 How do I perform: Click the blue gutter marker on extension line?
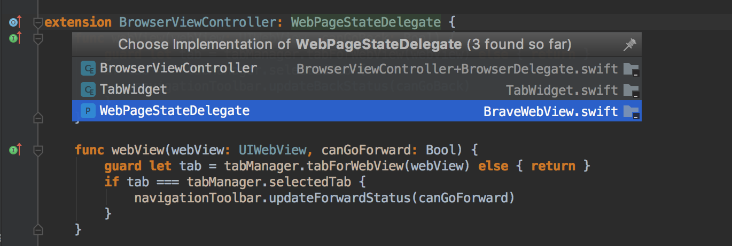pyautogui.click(x=14, y=22)
